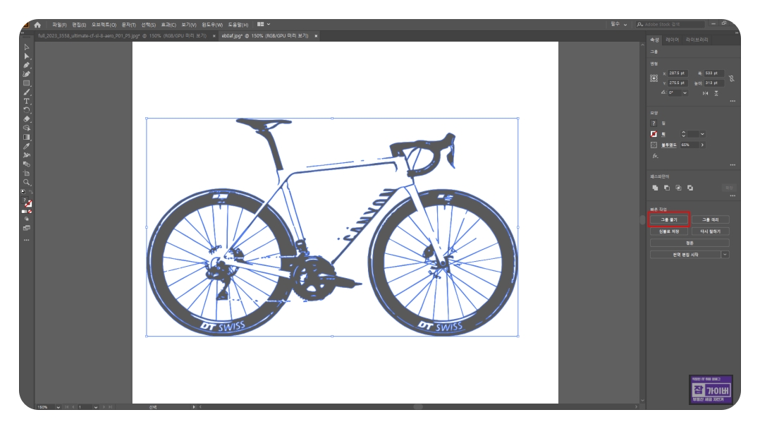This screenshot has height=429, width=760.
Task: Open the 효과(C) menu
Action: 168,24
